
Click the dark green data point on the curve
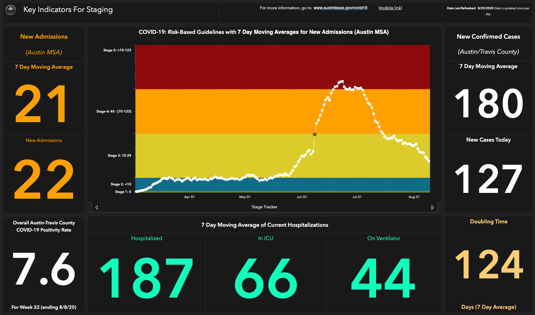315,134
